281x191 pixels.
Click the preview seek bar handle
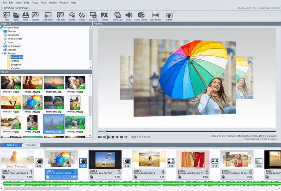pos(105,132)
